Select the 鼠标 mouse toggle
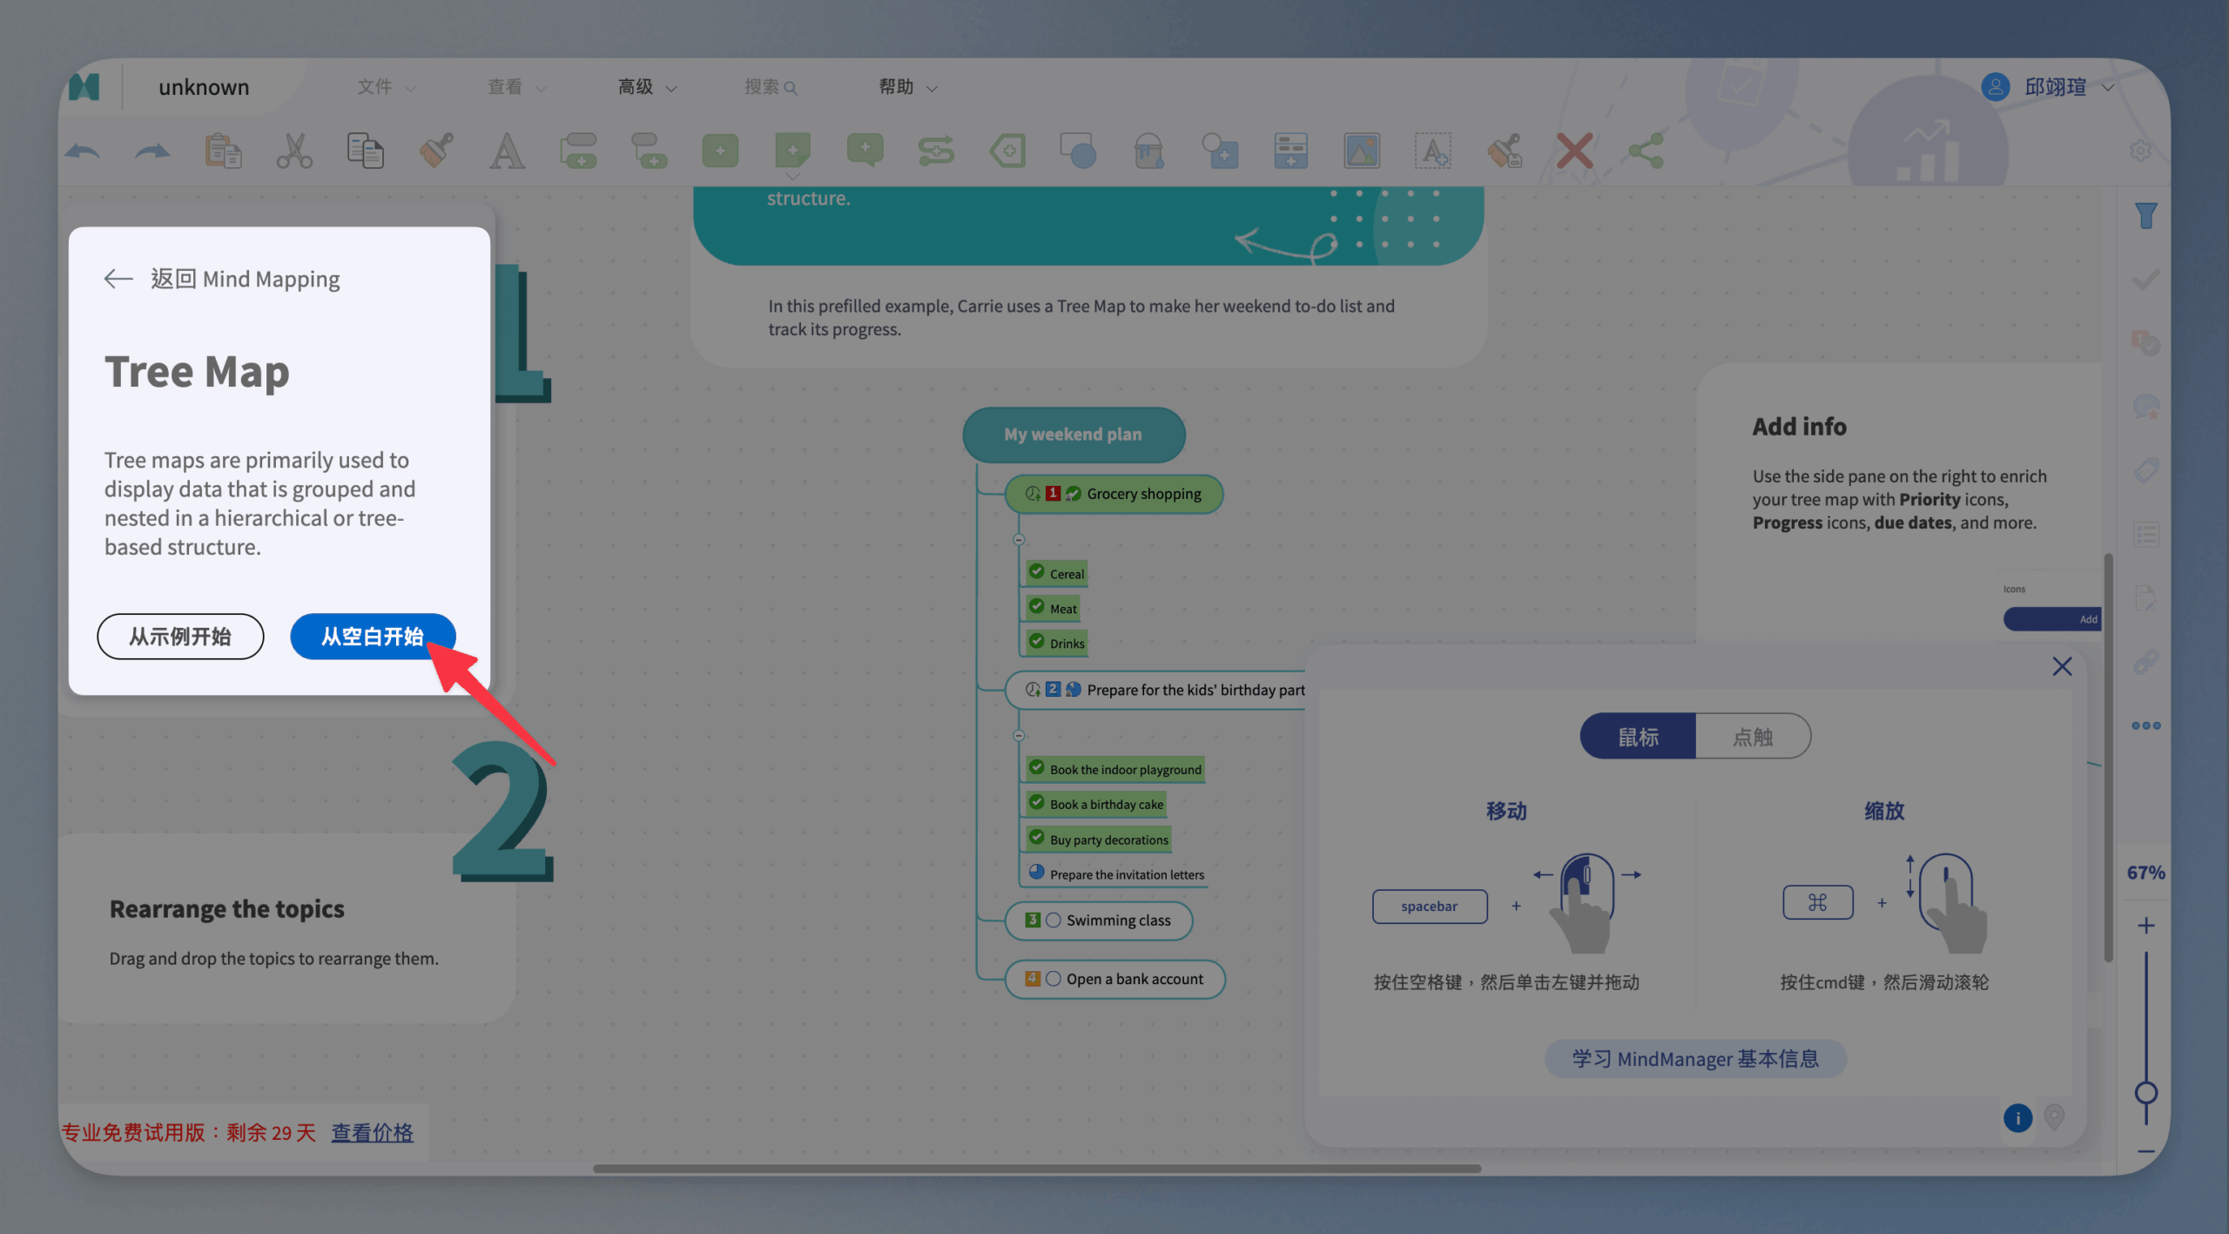 click(x=1638, y=737)
